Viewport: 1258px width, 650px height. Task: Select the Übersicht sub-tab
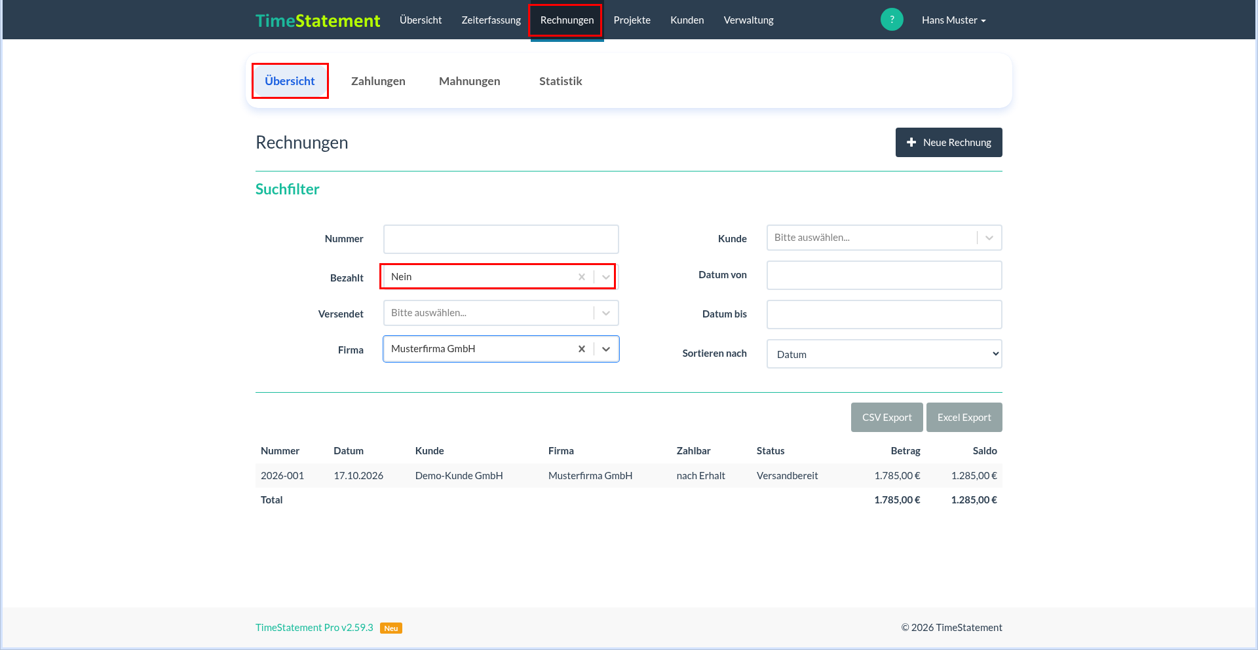coord(290,81)
